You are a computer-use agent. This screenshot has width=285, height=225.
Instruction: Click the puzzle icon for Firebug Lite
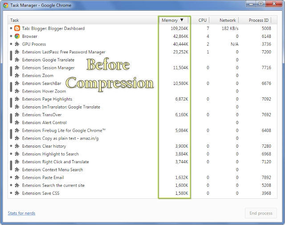(x=17, y=130)
